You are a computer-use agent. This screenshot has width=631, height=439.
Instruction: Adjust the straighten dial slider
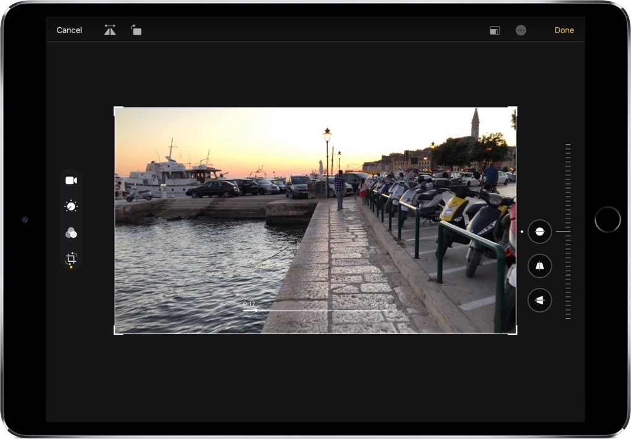[x=567, y=232]
